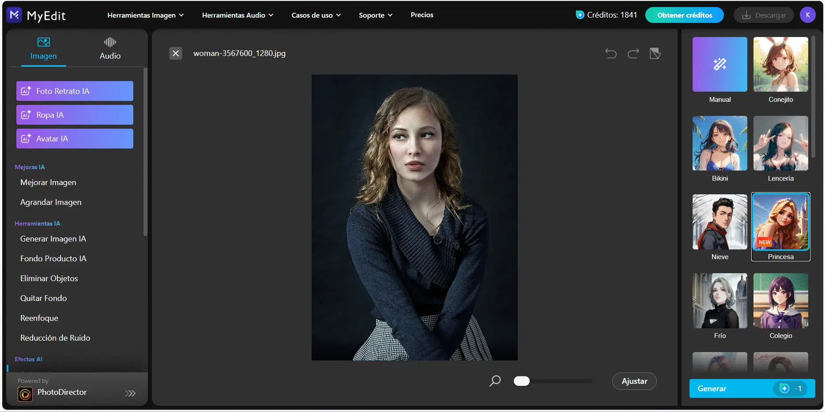Open the Reducción de Ruido tool
This screenshot has width=825, height=412.
tap(55, 338)
